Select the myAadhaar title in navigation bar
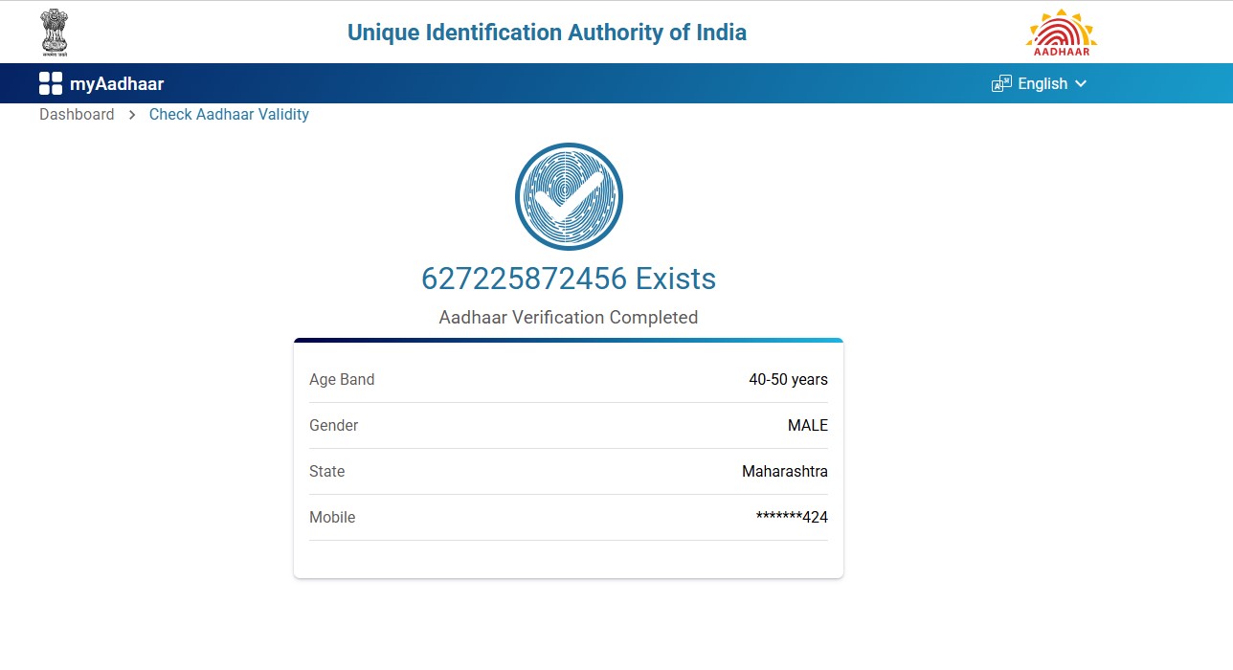The width and height of the screenshot is (1233, 670). tap(117, 84)
